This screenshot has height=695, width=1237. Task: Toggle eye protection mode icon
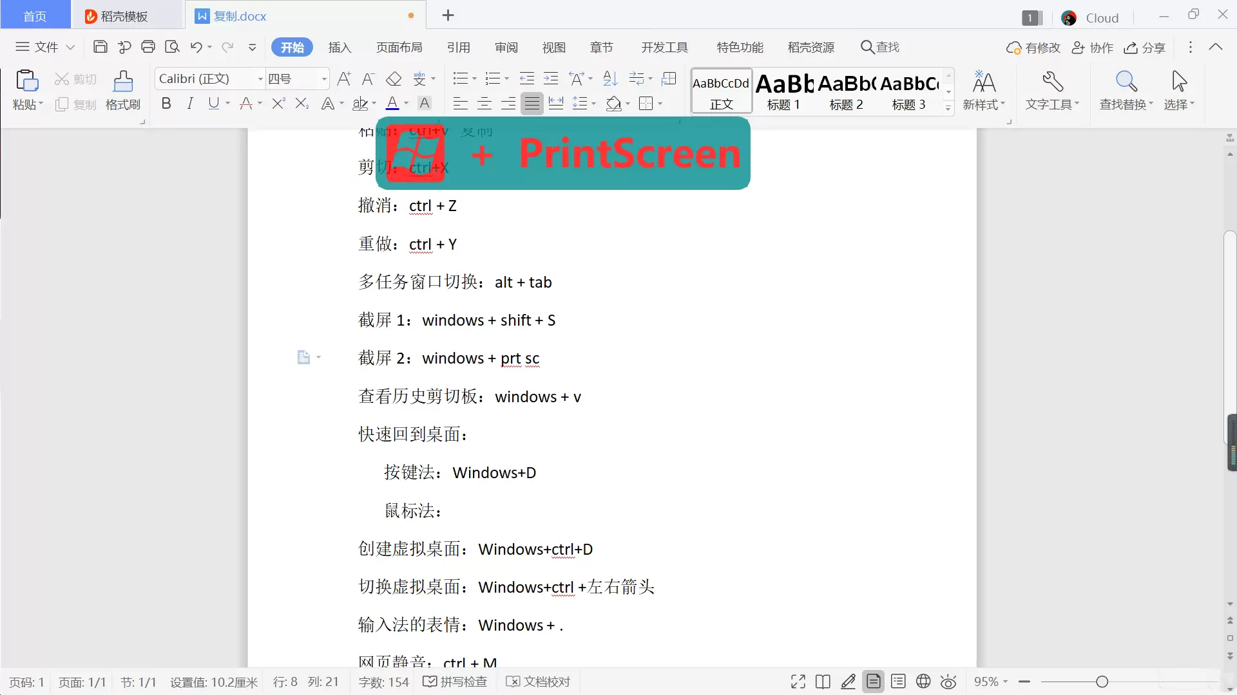[948, 681]
